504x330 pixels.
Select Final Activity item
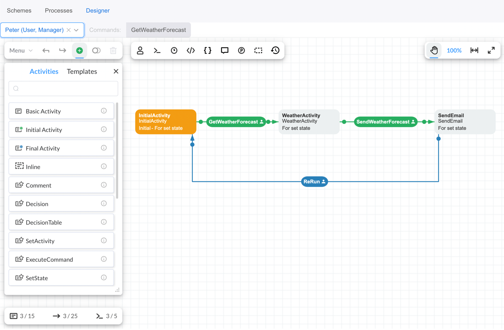[61, 148]
